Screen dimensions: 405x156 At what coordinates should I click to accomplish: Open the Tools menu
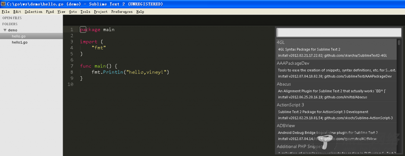pyautogui.click(x=85, y=11)
